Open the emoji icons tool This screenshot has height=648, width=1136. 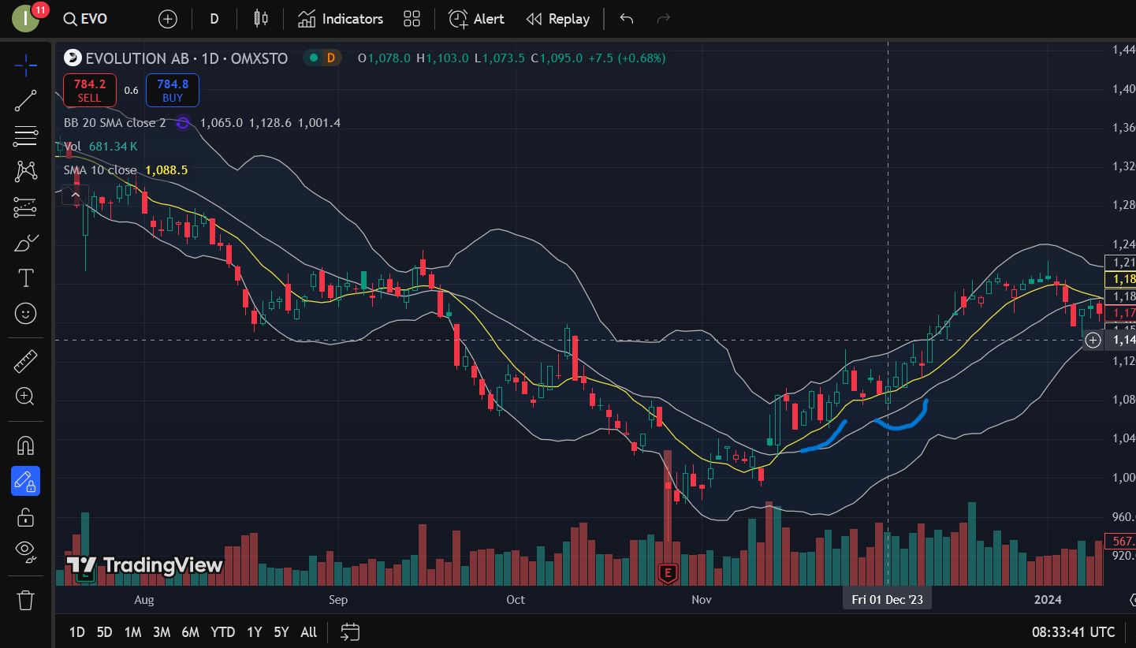[x=25, y=314]
